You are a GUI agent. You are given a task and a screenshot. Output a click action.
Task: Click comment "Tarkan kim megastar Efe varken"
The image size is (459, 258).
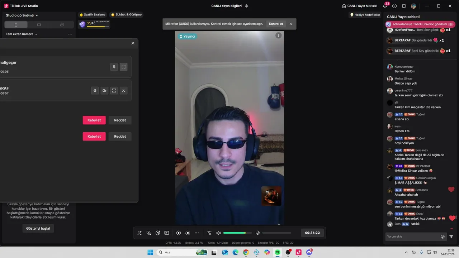click(x=417, y=107)
